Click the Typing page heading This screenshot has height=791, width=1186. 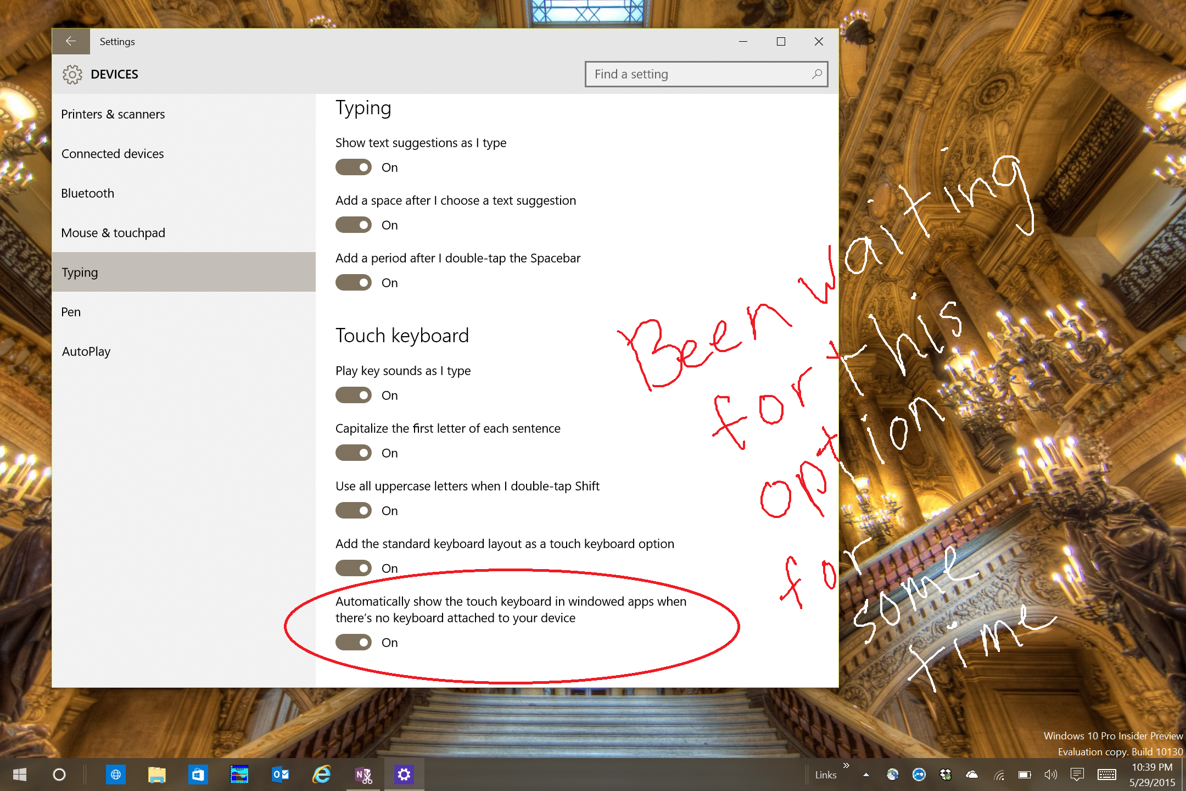[x=363, y=108]
